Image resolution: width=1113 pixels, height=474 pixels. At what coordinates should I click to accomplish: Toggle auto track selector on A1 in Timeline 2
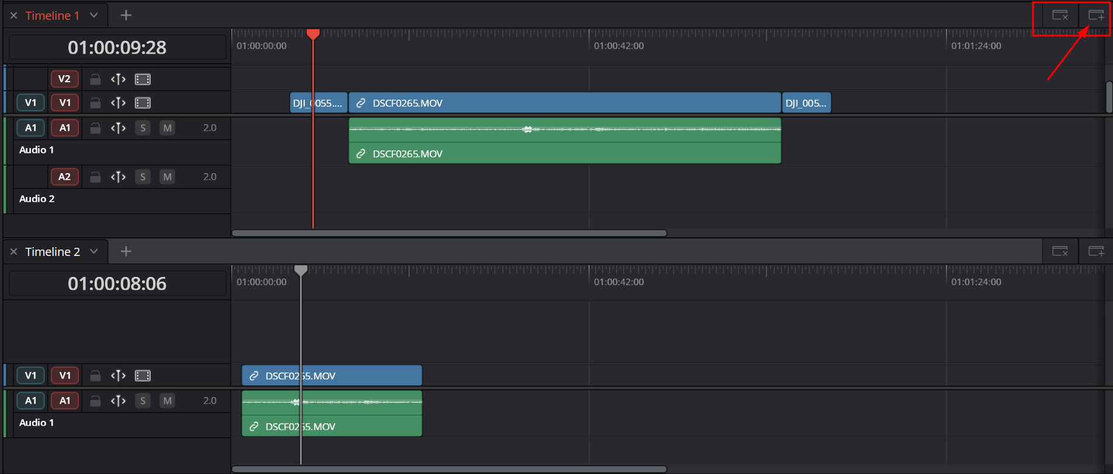point(119,401)
